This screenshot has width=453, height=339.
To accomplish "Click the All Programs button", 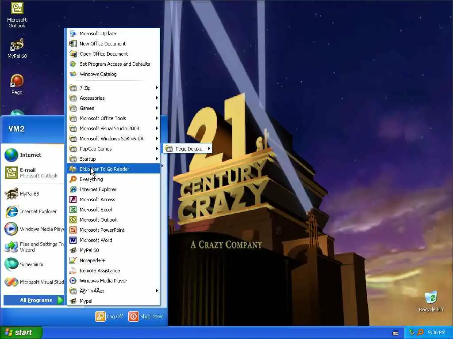I will (x=34, y=300).
